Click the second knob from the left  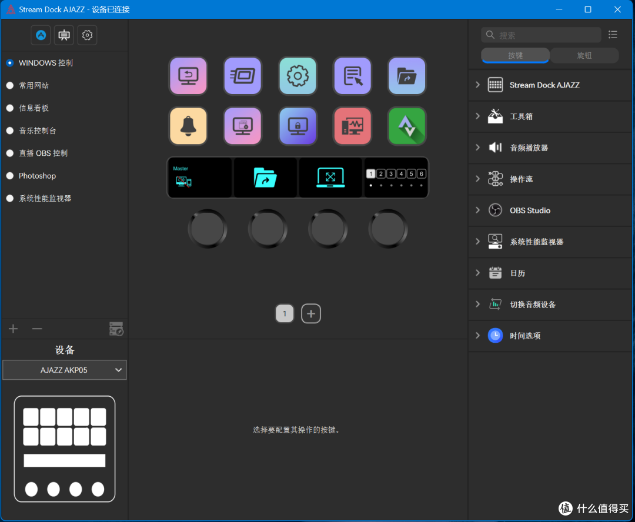point(268,229)
